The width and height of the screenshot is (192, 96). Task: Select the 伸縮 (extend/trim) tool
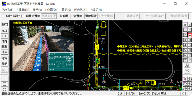click(x=5, y=41)
